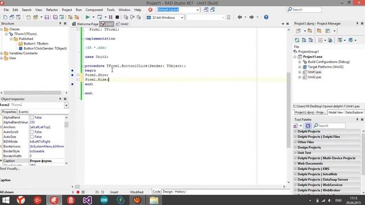Viewport: 365px width, 205px height.
Task: Click the Run Without Debugging icon
Action: coord(100,17)
